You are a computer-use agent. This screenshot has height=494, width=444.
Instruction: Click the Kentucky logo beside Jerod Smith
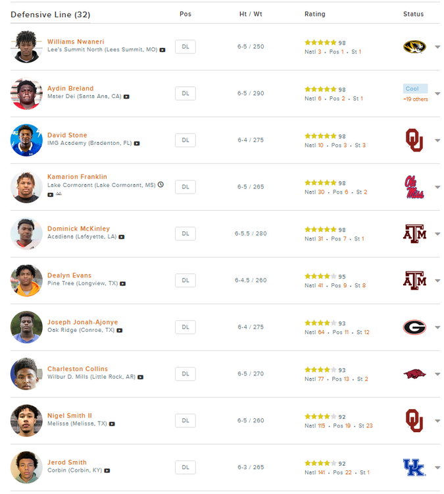pos(414,468)
